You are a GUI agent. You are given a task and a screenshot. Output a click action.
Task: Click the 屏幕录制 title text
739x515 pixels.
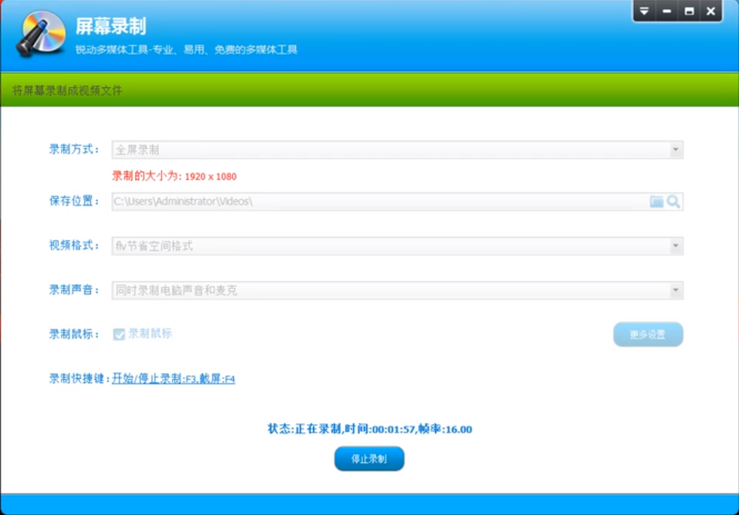click(x=110, y=27)
